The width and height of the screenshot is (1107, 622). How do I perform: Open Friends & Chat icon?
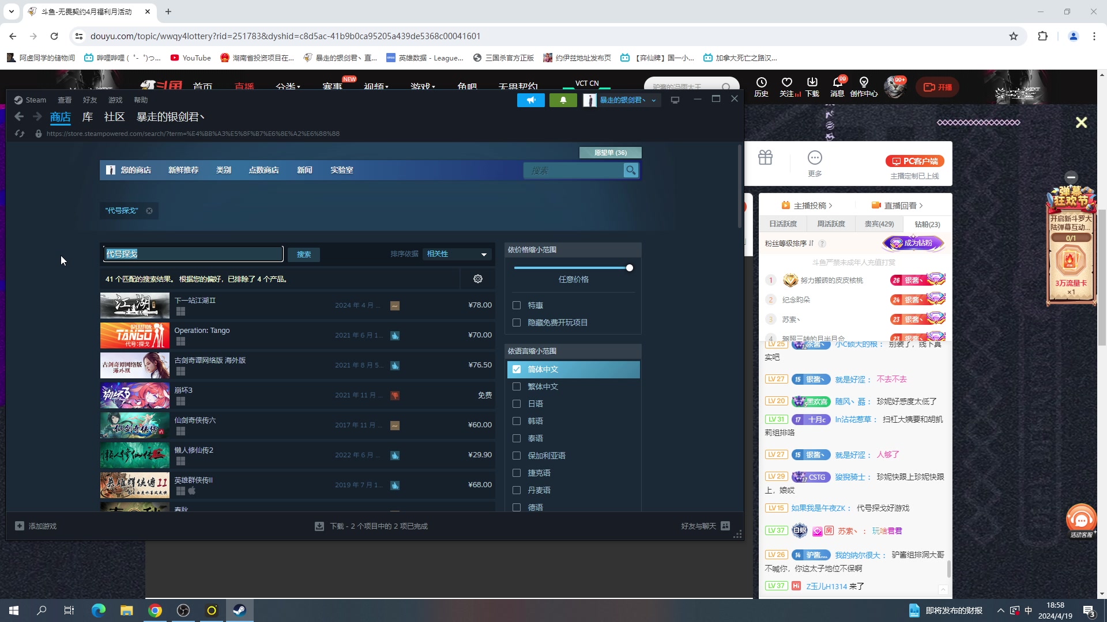point(725,526)
